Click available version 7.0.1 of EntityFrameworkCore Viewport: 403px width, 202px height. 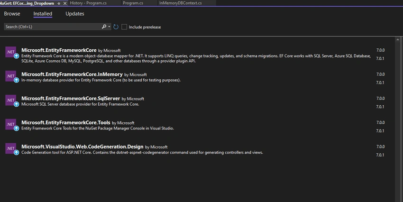[380, 59]
